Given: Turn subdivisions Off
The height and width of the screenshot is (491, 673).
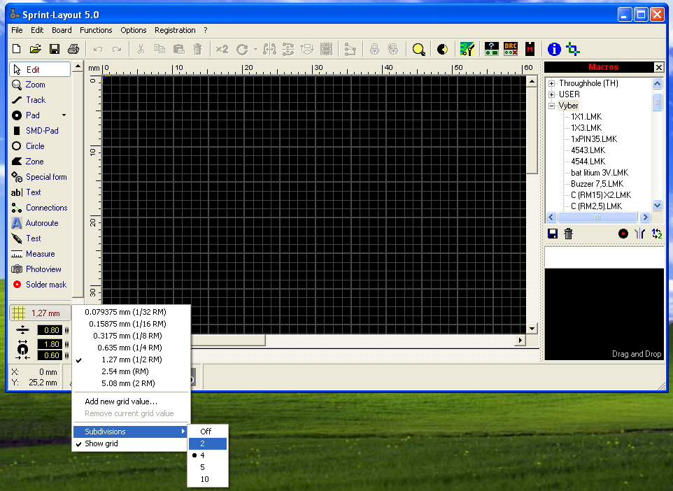Looking at the screenshot, I should coord(208,432).
